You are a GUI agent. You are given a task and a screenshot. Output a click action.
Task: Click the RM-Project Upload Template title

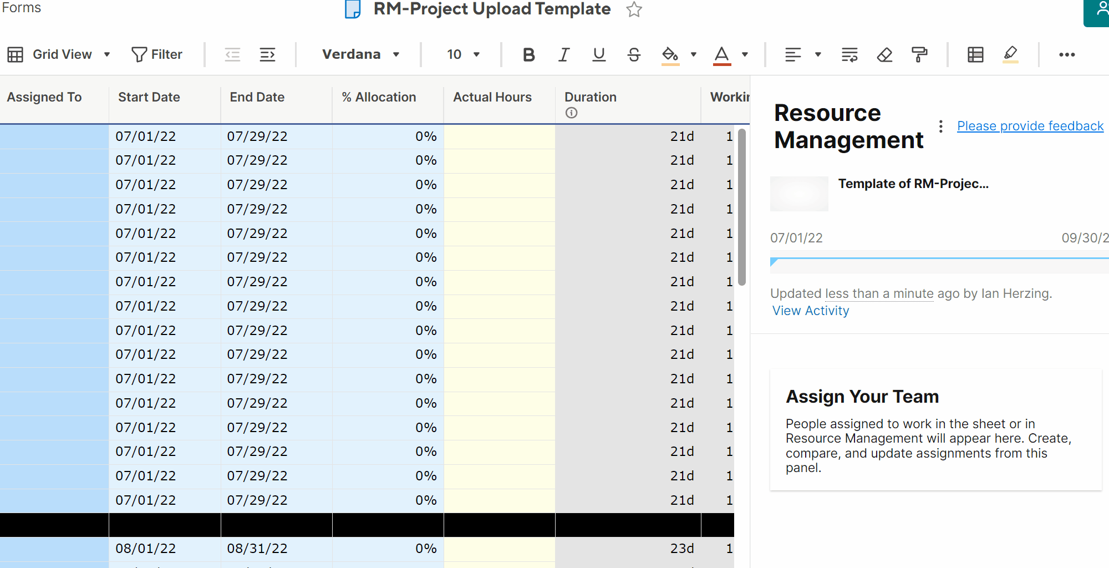point(492,9)
